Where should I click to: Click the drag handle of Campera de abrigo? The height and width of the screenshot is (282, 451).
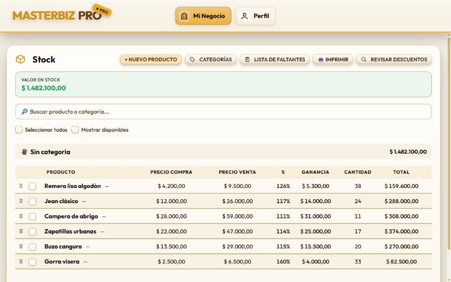21,216
